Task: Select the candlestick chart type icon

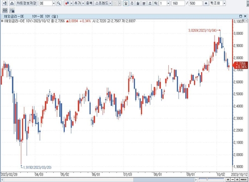Action: pos(67,3)
